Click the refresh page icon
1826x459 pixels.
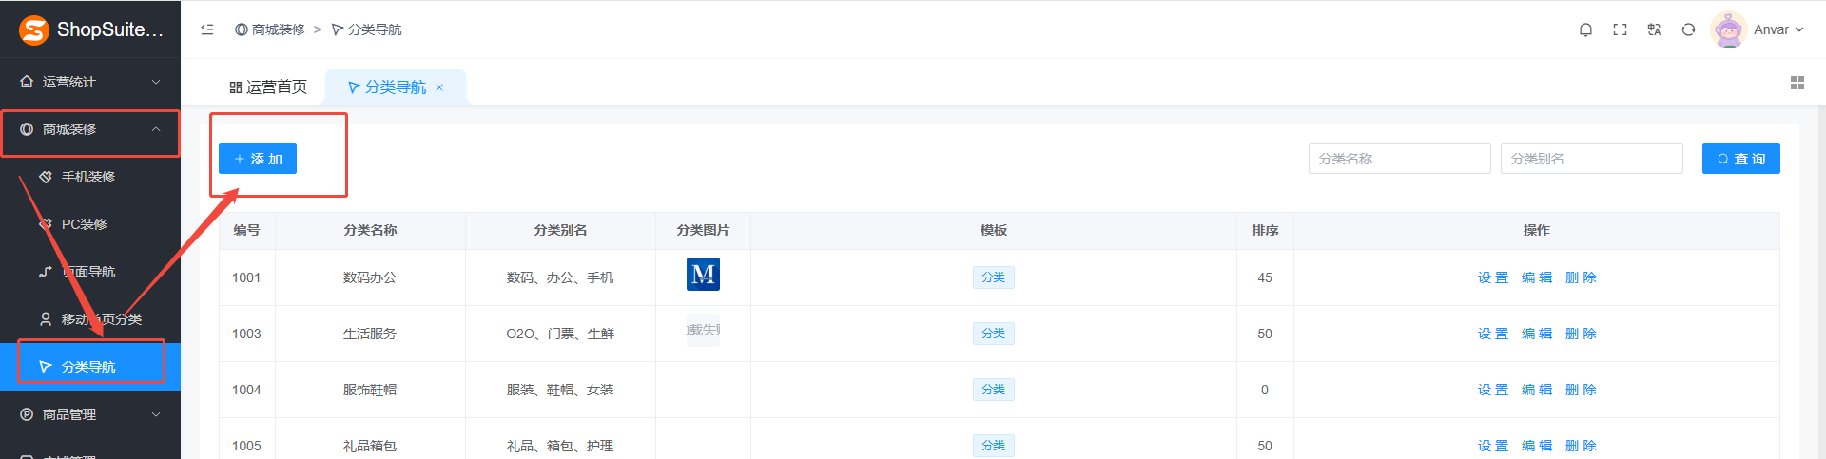point(1688,29)
